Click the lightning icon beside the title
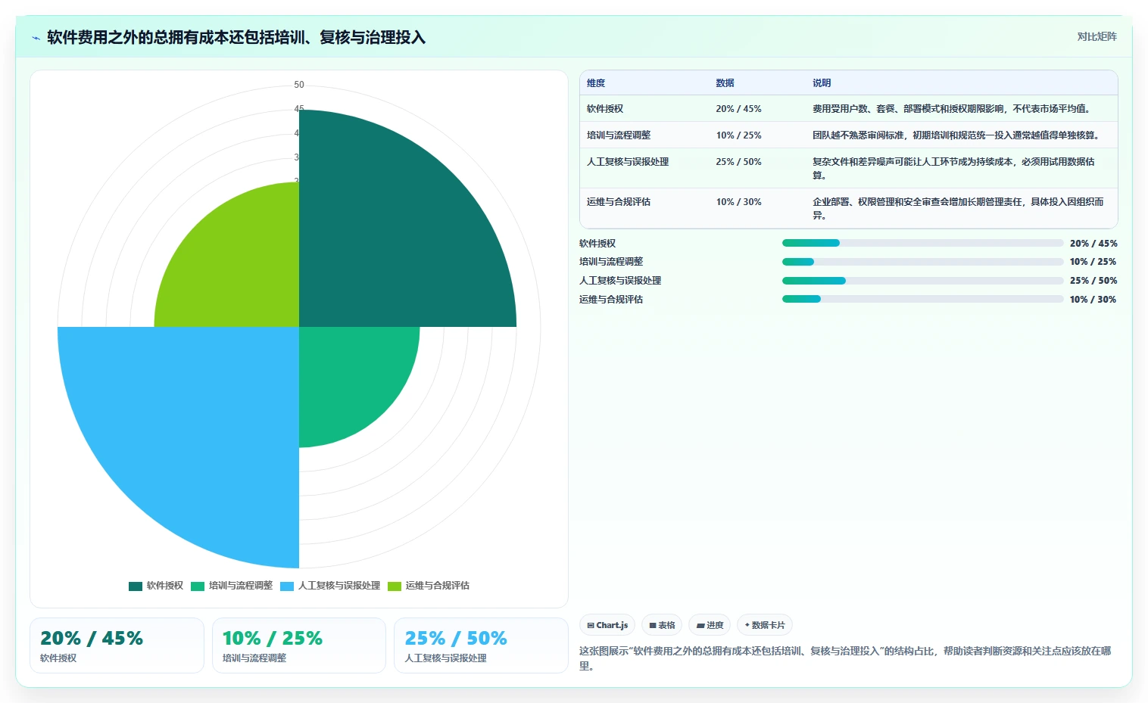 (x=36, y=38)
